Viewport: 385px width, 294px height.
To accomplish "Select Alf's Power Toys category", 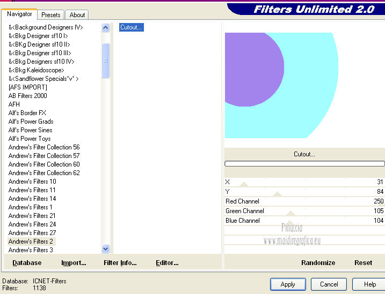I will point(30,139).
